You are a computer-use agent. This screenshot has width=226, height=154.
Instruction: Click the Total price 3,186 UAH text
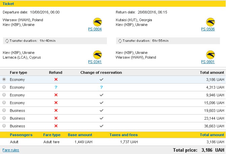coord(199,150)
